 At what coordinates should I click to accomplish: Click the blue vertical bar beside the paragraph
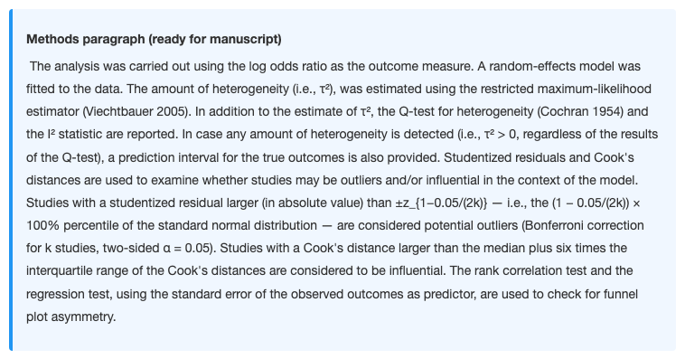point(11,180)
